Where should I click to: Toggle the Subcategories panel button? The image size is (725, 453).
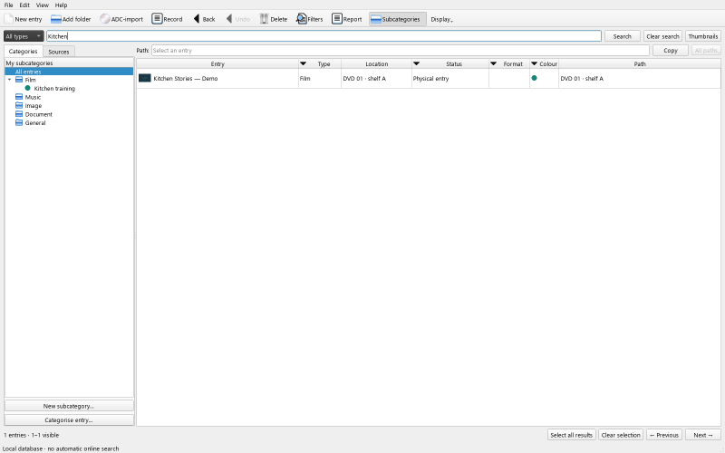coord(398,19)
